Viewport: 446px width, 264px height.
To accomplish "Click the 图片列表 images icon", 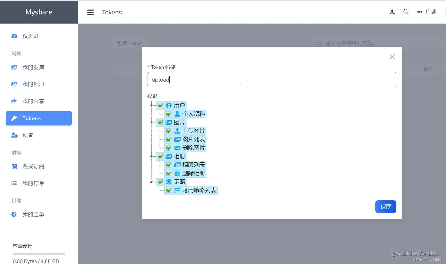I will 177,139.
